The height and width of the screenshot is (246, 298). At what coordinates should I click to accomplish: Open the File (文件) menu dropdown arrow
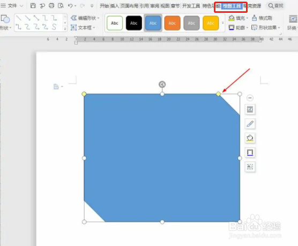click(21, 6)
